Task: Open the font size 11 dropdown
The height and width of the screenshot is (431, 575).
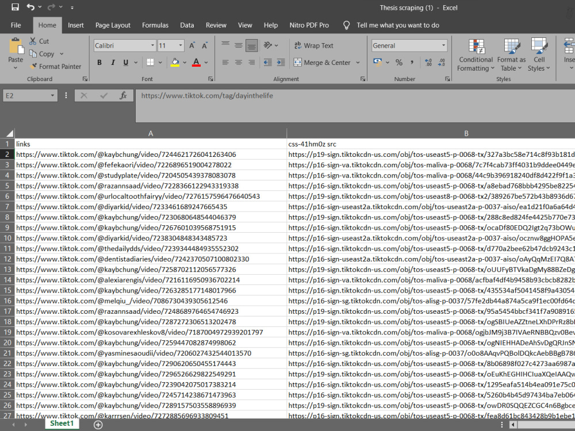Action: point(181,45)
